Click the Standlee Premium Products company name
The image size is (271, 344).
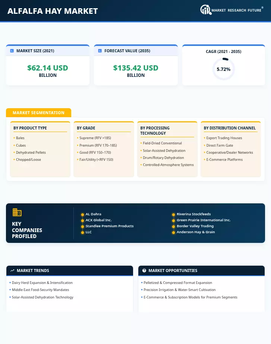coord(110,226)
